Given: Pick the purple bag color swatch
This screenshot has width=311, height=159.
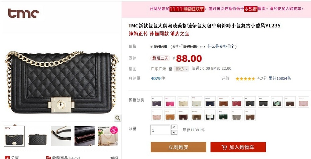Looking at the screenshot, I should [x=157, y=102].
